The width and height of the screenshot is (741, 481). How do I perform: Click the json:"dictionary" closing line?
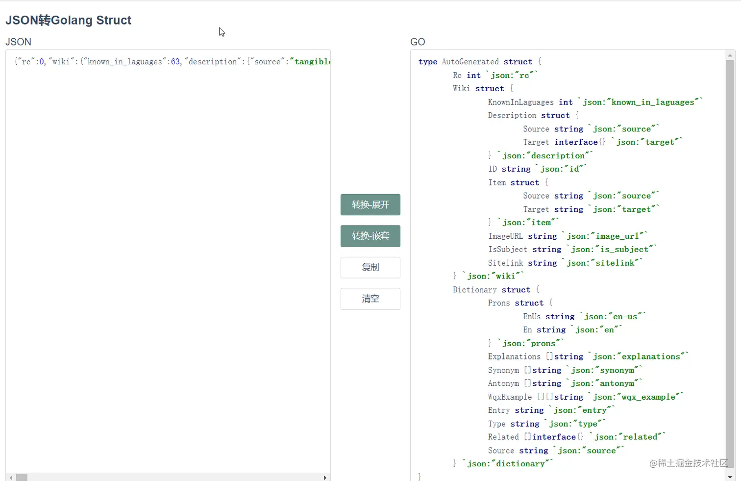click(x=503, y=464)
